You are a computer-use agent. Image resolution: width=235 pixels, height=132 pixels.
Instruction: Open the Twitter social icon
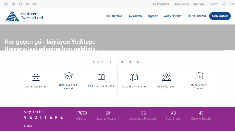(28, 4)
